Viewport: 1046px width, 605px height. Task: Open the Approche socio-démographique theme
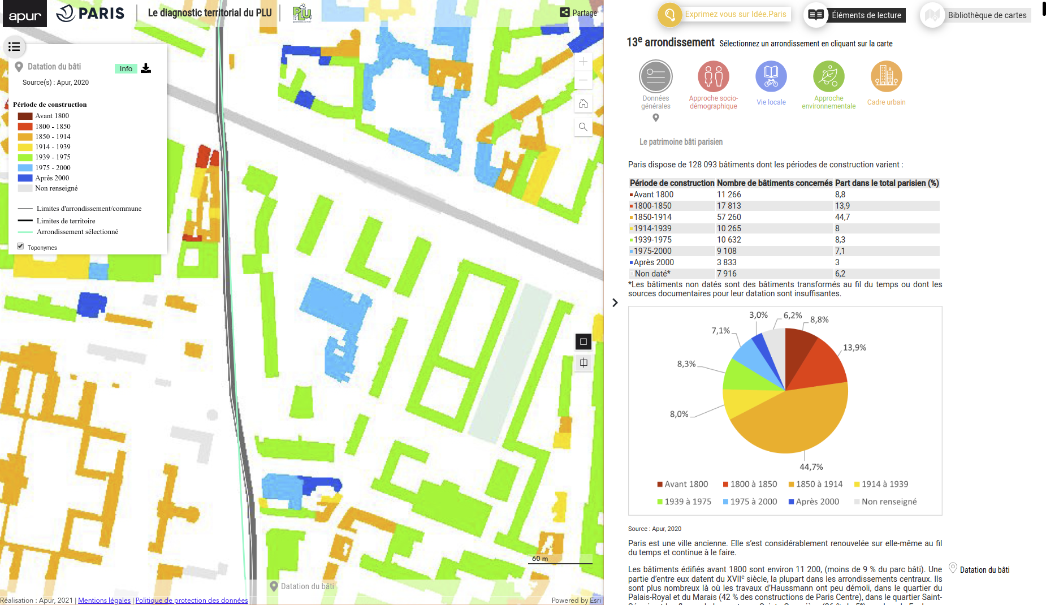click(x=713, y=77)
